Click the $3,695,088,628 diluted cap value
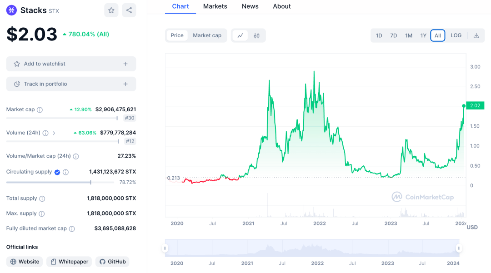Screen dimensions: 491x273 click(x=115, y=228)
